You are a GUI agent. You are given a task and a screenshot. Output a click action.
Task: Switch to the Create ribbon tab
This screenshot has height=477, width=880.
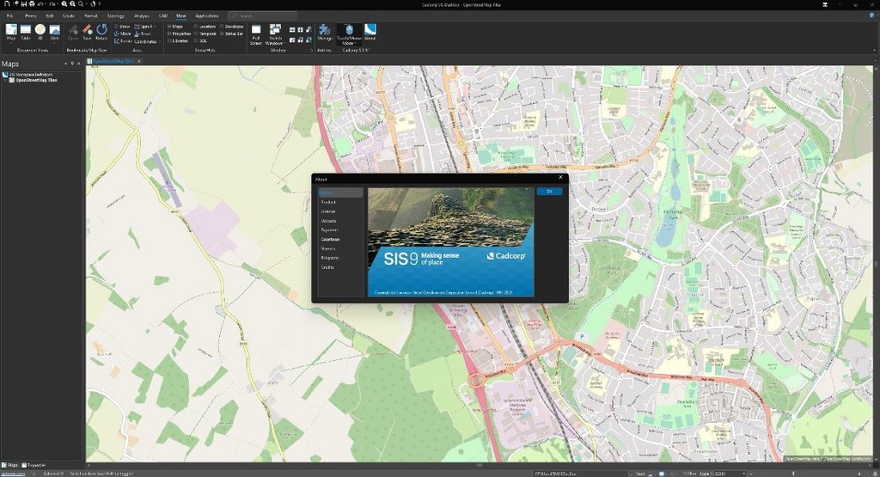69,15
